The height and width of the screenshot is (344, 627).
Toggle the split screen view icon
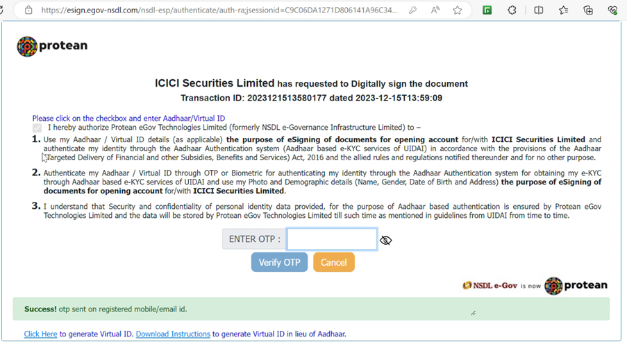coord(539,10)
